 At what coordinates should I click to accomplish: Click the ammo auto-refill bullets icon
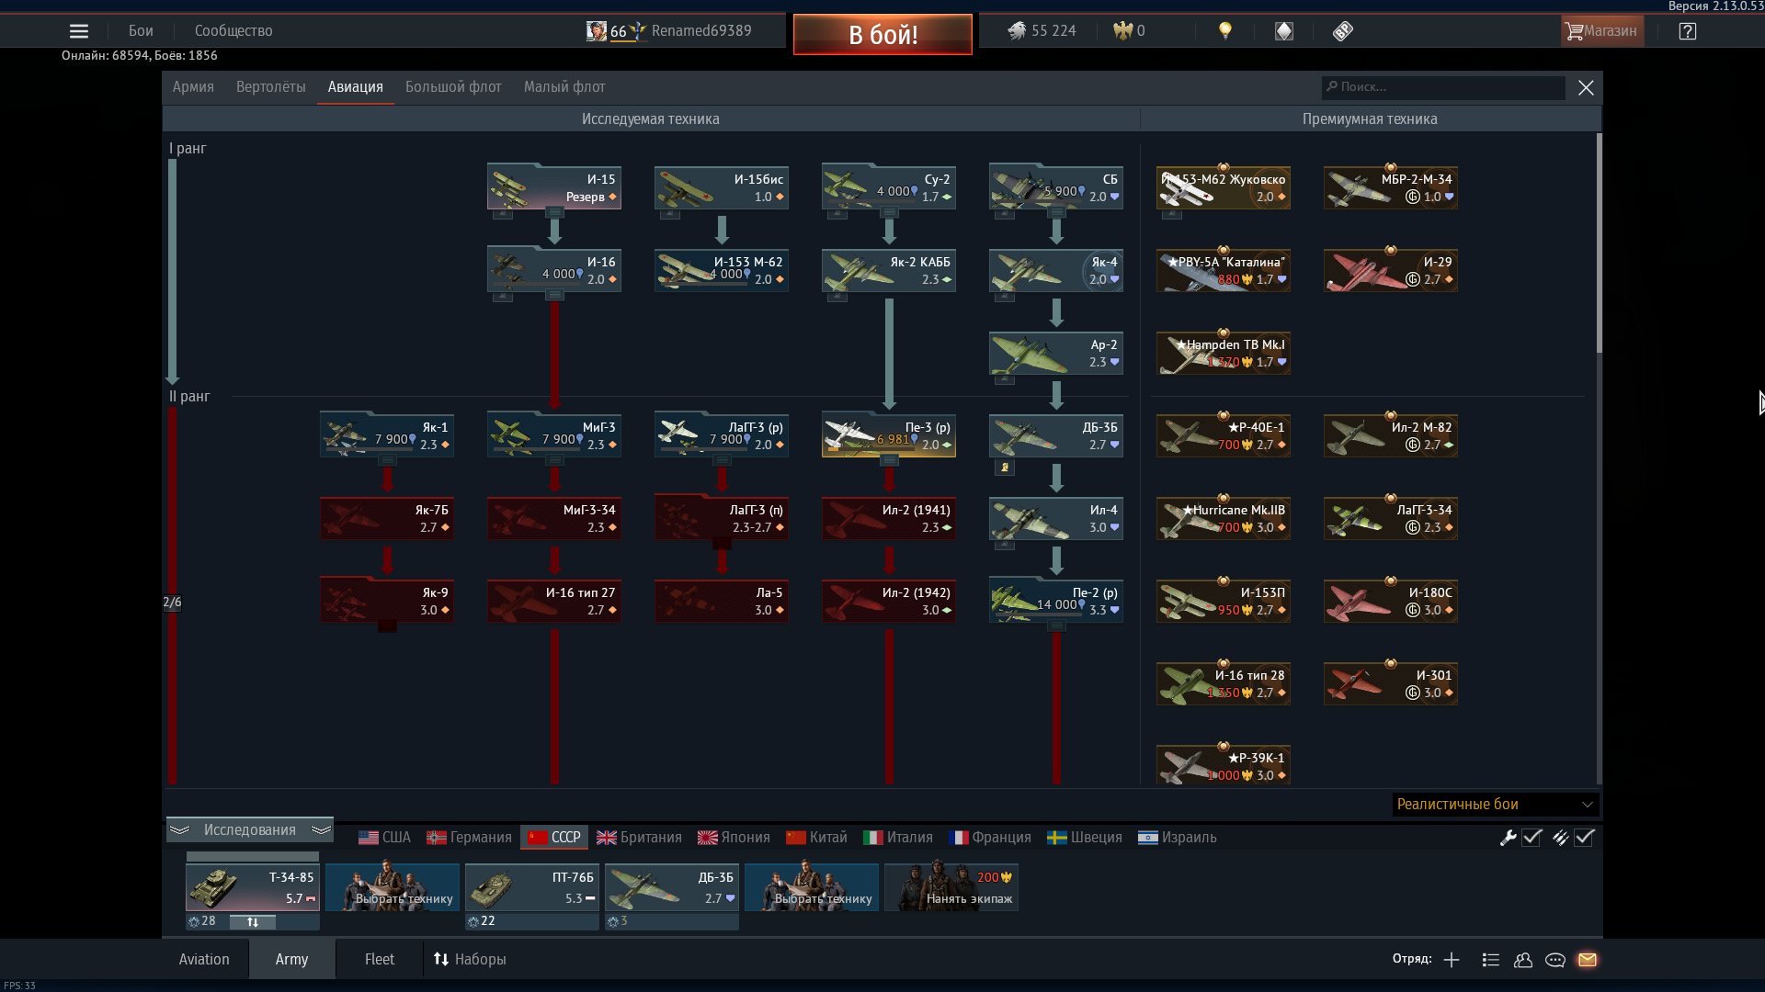(x=1560, y=838)
